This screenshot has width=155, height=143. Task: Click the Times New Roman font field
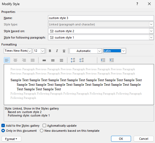coord(16,51)
